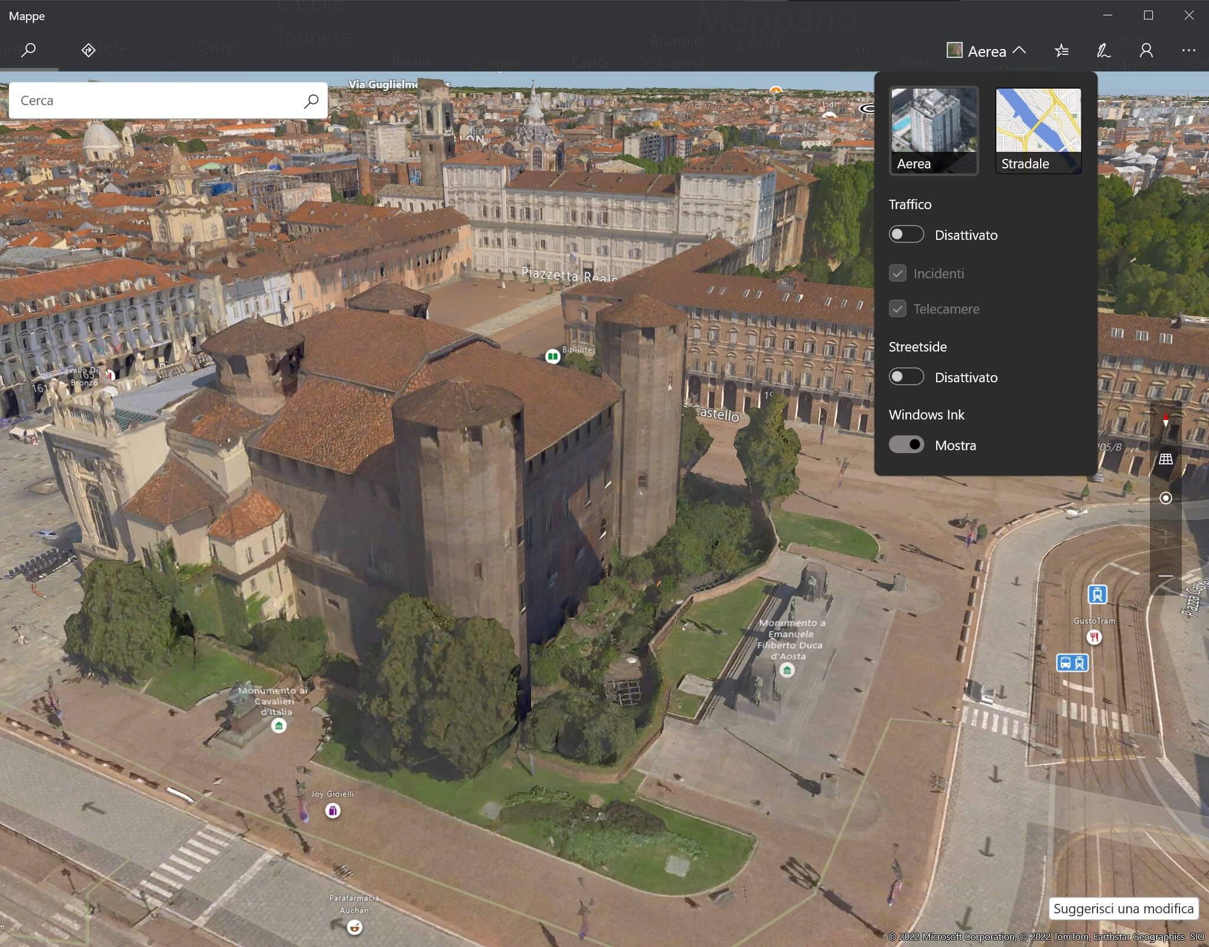
Task: Open Windows Ink toolbar pen icon
Action: tap(1103, 51)
